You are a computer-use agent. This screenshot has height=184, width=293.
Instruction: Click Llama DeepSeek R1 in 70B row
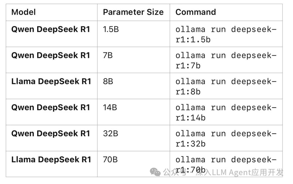coord(51,160)
